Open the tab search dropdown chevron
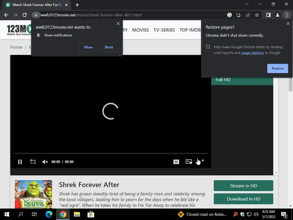Viewport: 293px width, 220px height. (x=247, y=4)
